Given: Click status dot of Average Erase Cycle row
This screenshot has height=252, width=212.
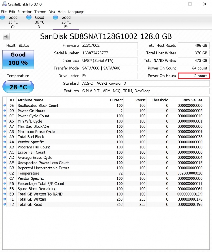Looking at the screenshot, I should point(4,158).
